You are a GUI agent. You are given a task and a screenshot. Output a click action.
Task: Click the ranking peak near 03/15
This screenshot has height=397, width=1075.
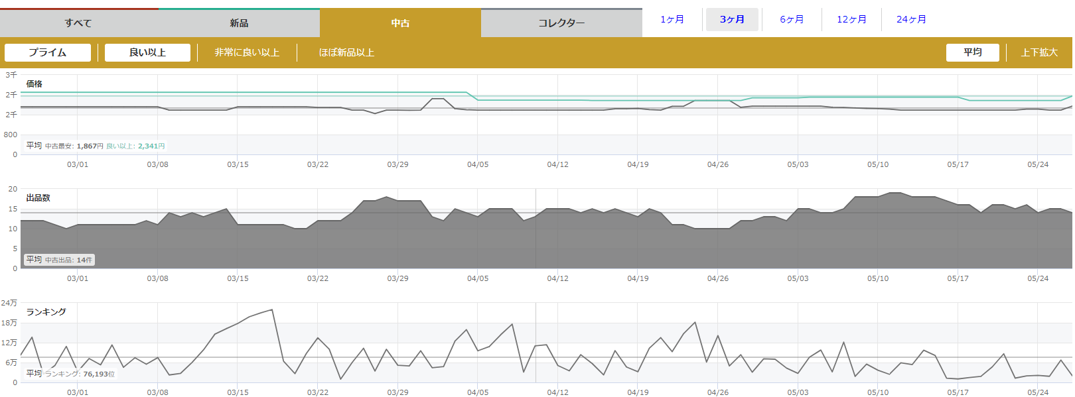271,310
